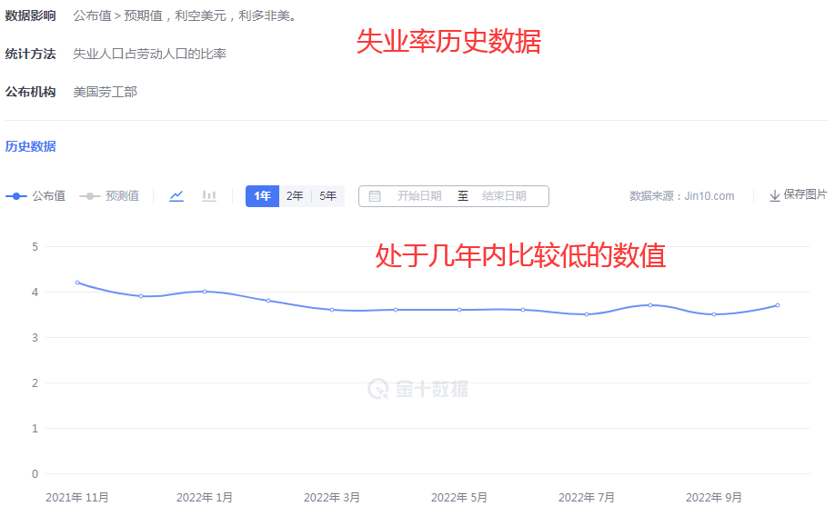This screenshot has width=835, height=516.
Task: Switch to bar chart view icon
Action: (209, 196)
